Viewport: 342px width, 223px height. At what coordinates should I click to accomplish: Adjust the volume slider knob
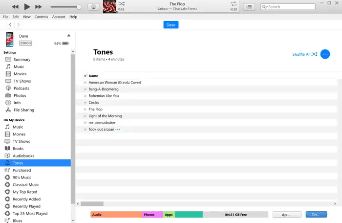[x=79, y=7]
